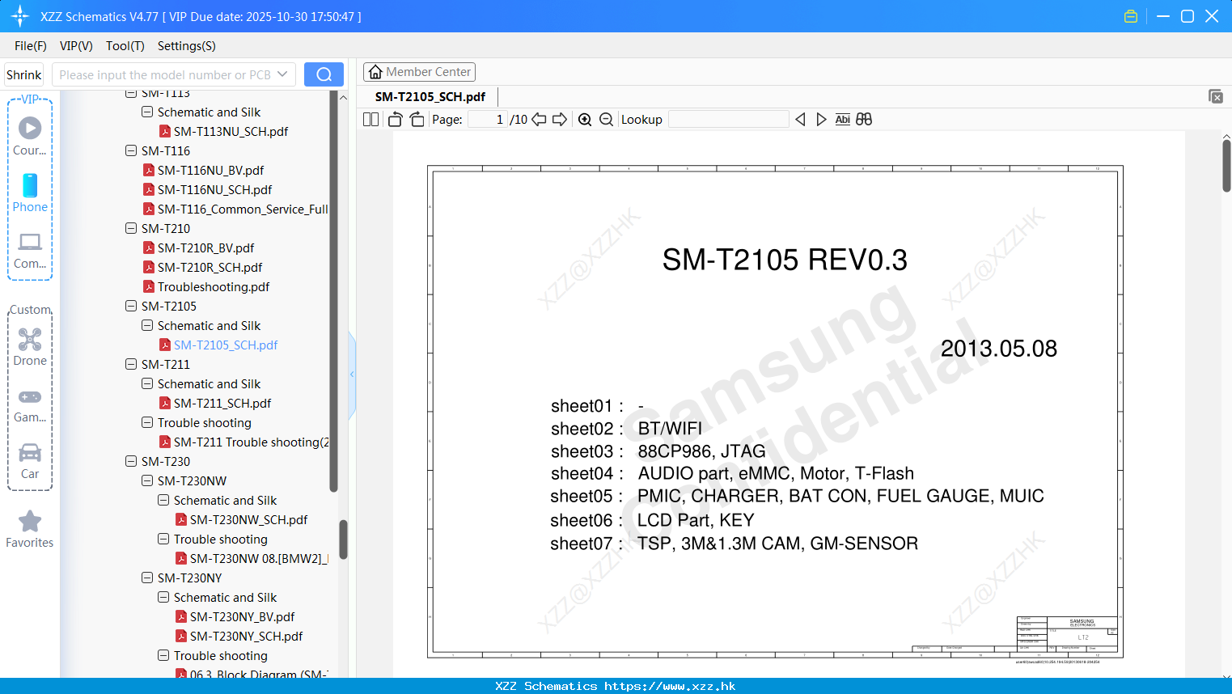This screenshot has height=694, width=1232.
Task: Click the blue search button
Action: (324, 74)
